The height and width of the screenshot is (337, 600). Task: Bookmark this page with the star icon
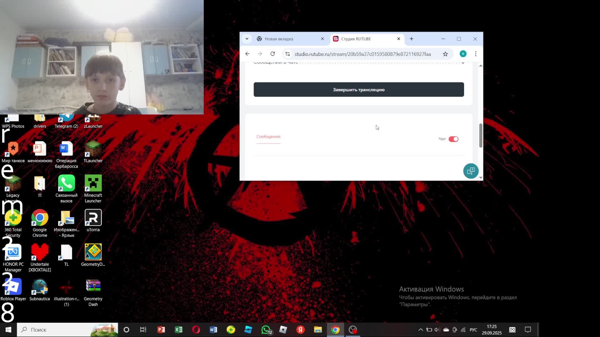pos(445,54)
